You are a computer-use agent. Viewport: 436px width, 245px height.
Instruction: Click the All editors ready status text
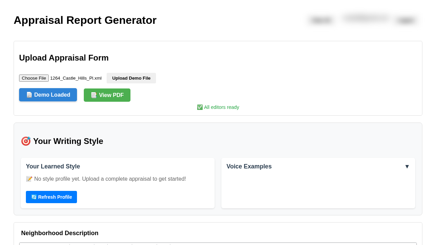pyautogui.click(x=221, y=107)
